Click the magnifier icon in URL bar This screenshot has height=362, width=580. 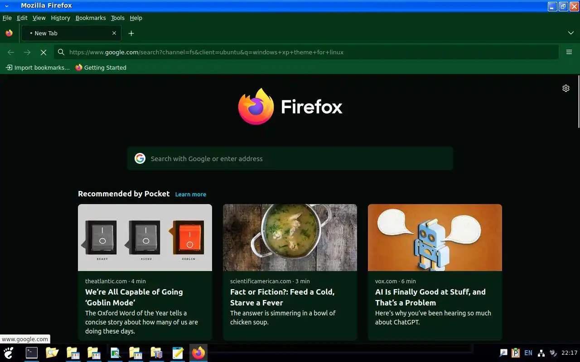click(61, 52)
